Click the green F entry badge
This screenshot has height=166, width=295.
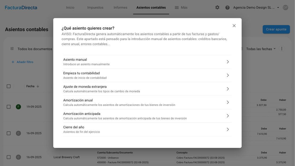(x=18, y=107)
